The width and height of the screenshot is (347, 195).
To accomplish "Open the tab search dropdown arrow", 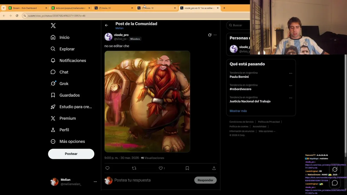I will tap(4, 8).
